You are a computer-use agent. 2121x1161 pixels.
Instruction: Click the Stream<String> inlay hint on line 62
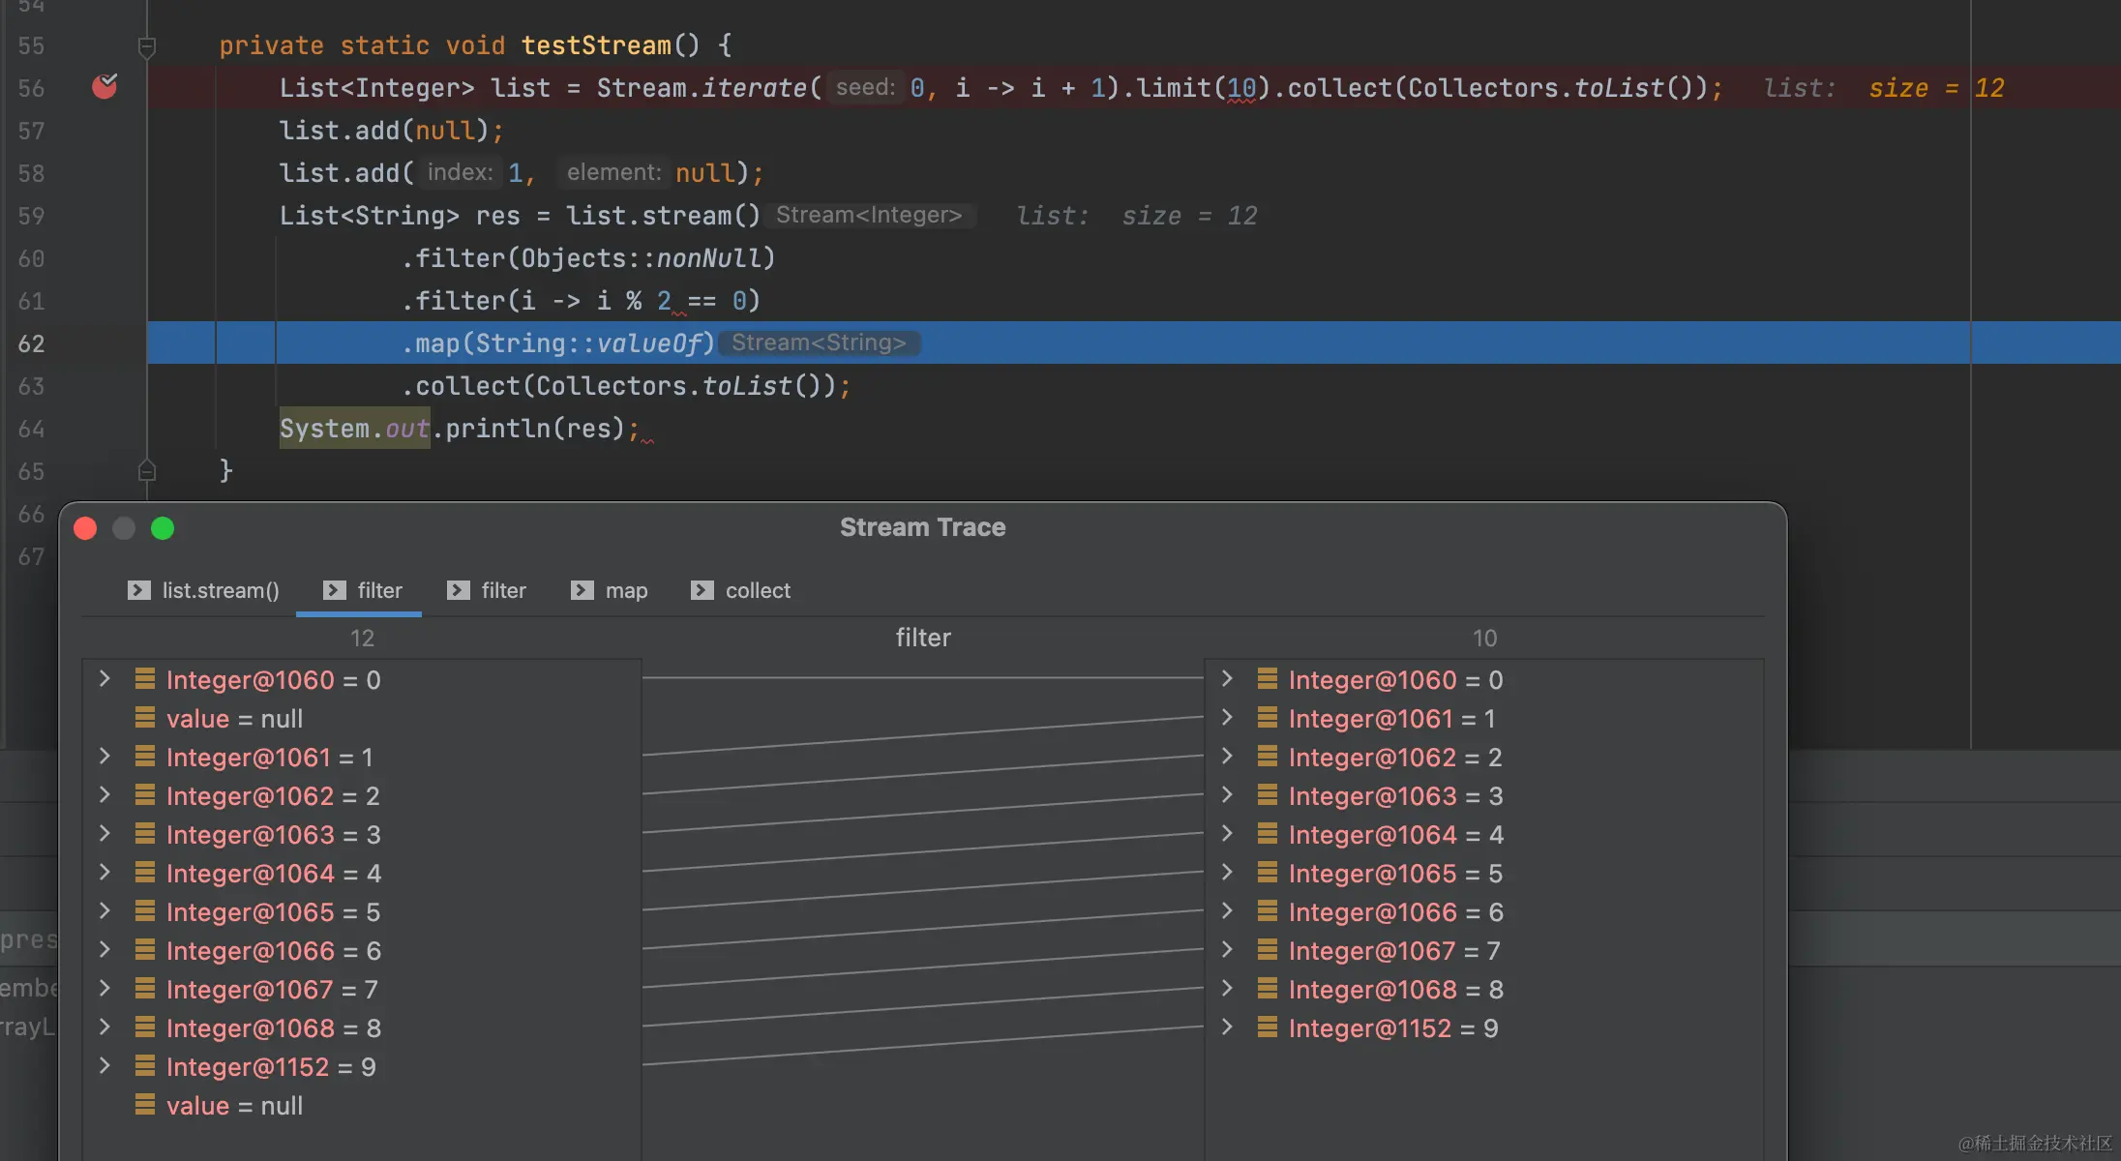point(819,343)
